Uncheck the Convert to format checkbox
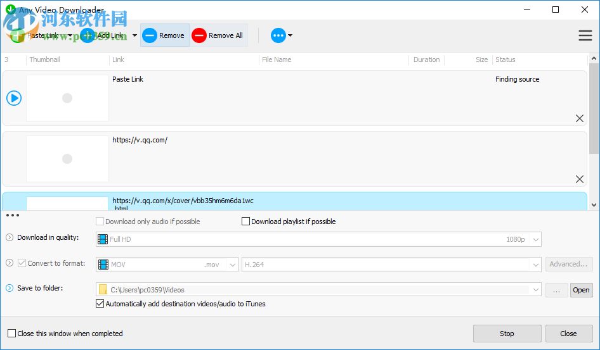The width and height of the screenshot is (600, 350). 22,263
